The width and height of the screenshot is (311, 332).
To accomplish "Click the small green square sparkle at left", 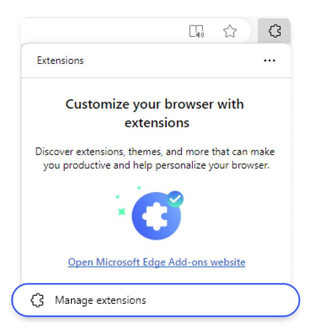I will pos(117,197).
